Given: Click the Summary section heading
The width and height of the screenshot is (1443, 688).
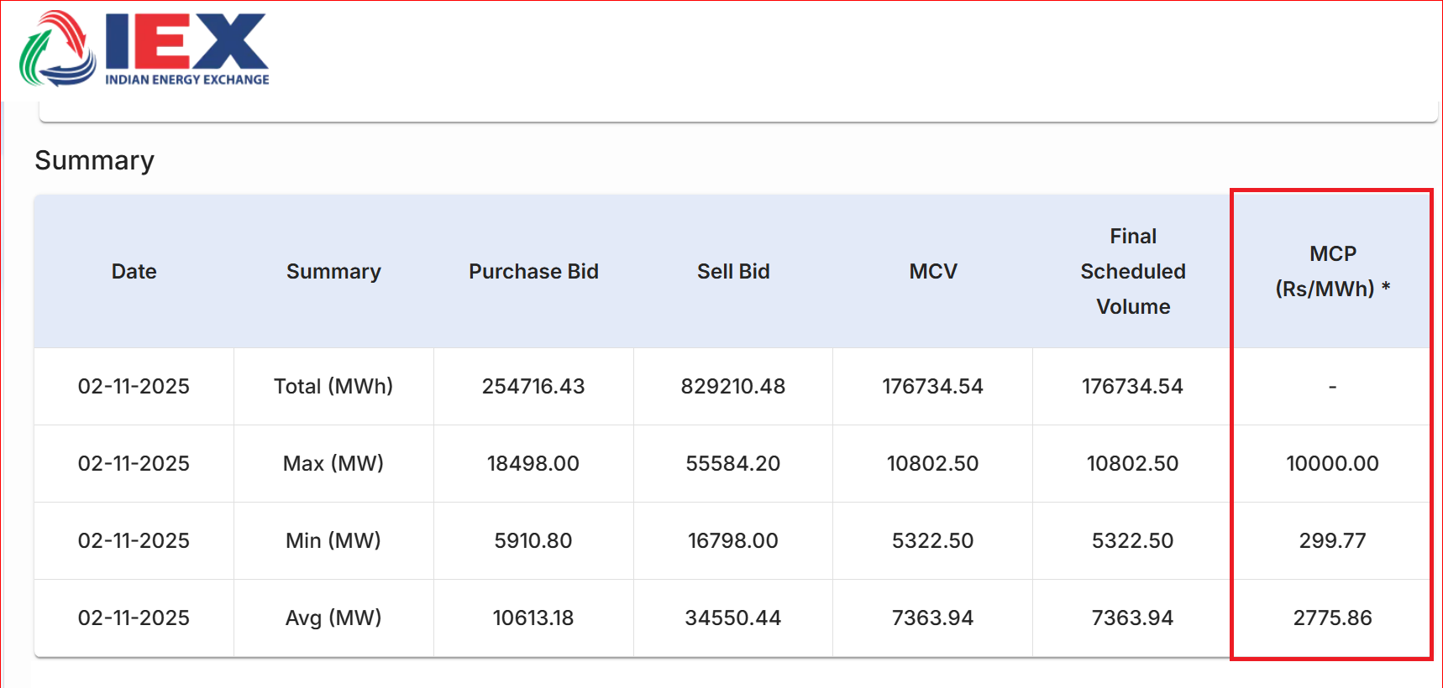Looking at the screenshot, I should click(94, 160).
